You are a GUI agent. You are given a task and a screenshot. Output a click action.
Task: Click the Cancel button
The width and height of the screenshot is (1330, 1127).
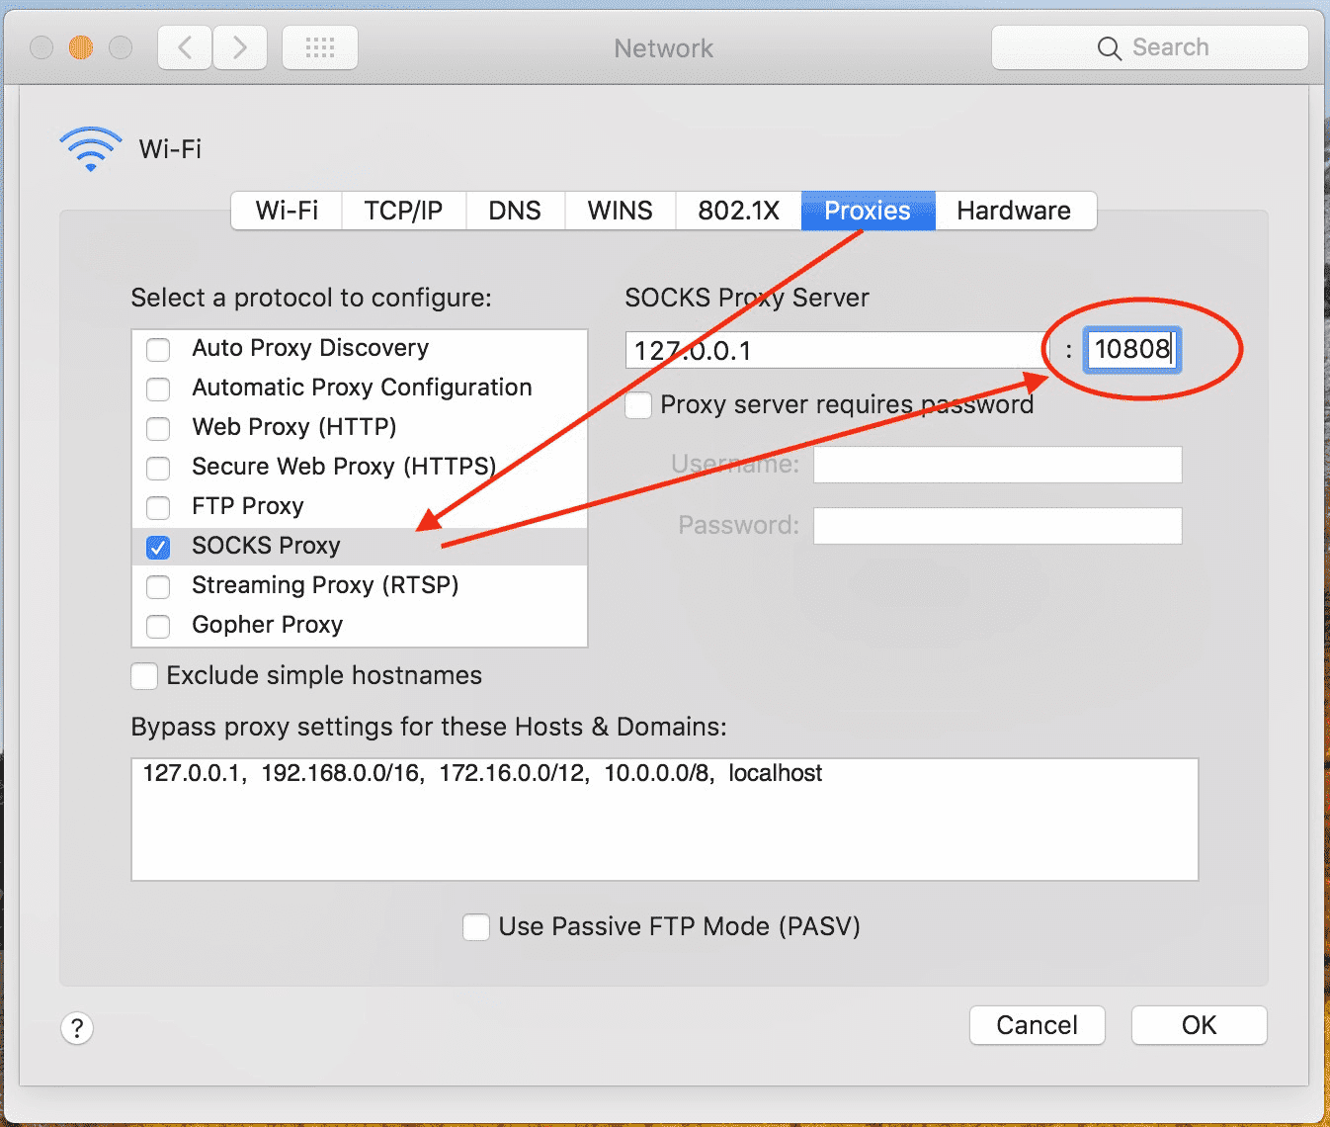tap(1037, 1025)
